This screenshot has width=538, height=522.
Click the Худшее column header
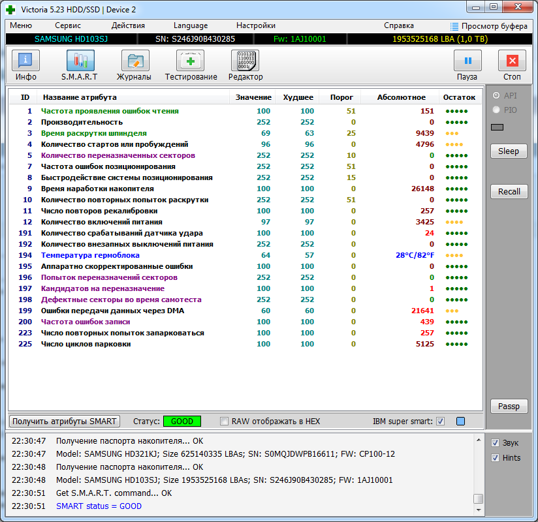(x=298, y=97)
